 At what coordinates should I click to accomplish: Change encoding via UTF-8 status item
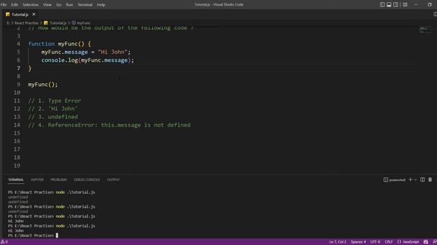[375, 242]
